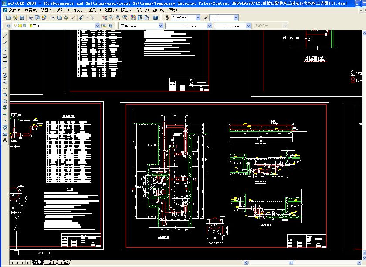Screen dimensions: 366x267
Task: Expand the layer list dropdown
Action: [x=98, y=26]
